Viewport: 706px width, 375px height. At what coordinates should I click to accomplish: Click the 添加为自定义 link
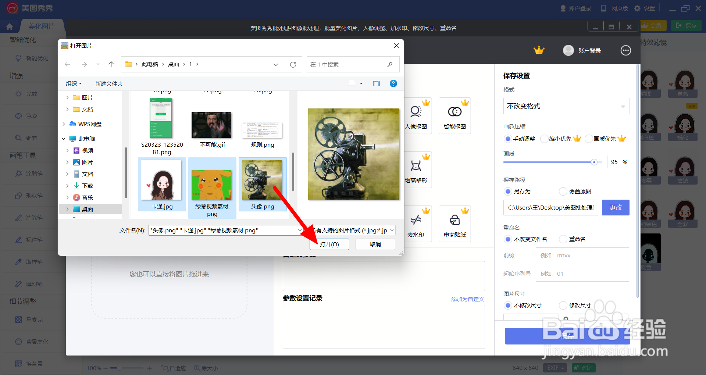click(467, 299)
